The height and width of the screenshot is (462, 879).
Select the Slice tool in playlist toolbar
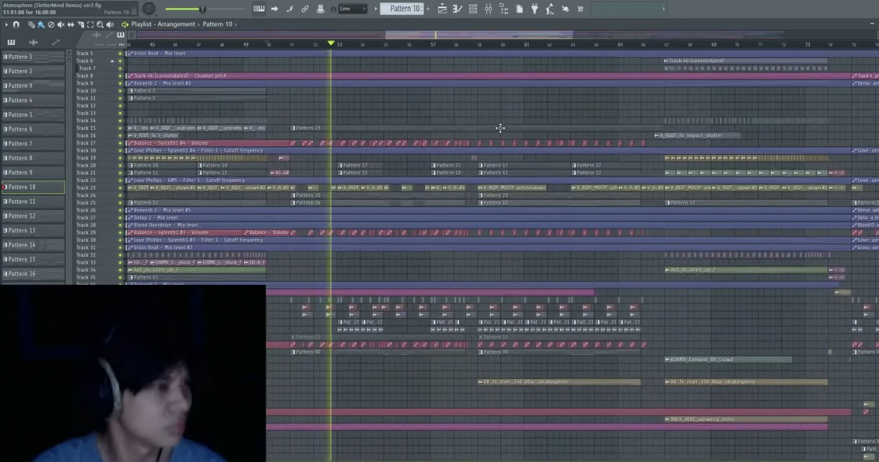click(x=80, y=25)
